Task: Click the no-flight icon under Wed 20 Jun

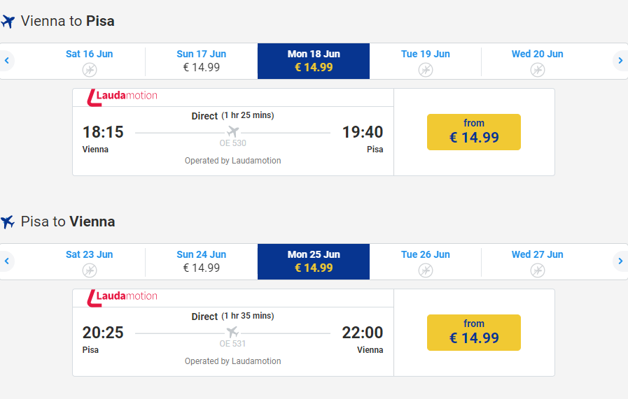Action: pyautogui.click(x=538, y=69)
